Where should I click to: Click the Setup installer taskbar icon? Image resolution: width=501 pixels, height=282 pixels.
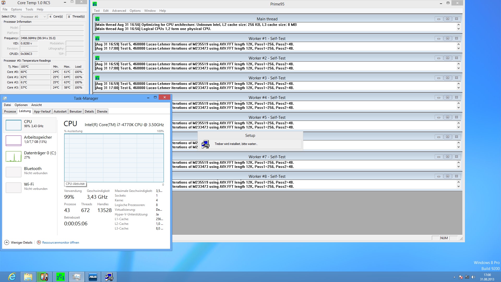tap(109, 277)
